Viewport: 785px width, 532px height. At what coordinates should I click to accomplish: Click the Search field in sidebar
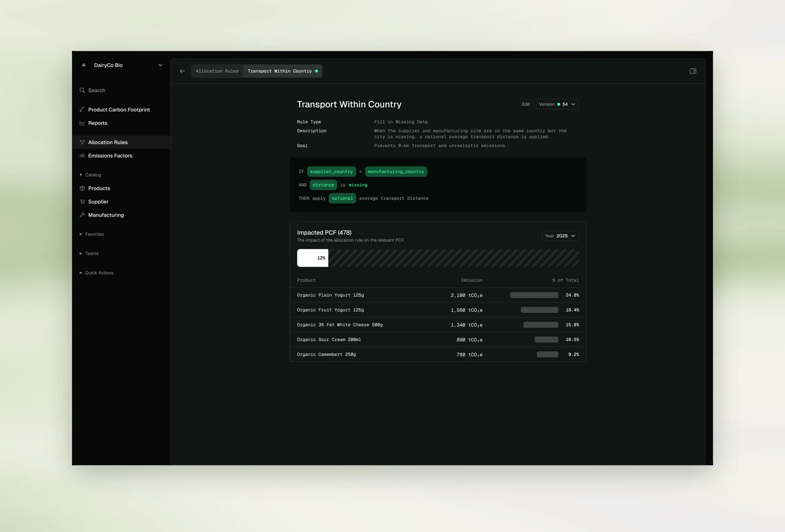(x=121, y=90)
